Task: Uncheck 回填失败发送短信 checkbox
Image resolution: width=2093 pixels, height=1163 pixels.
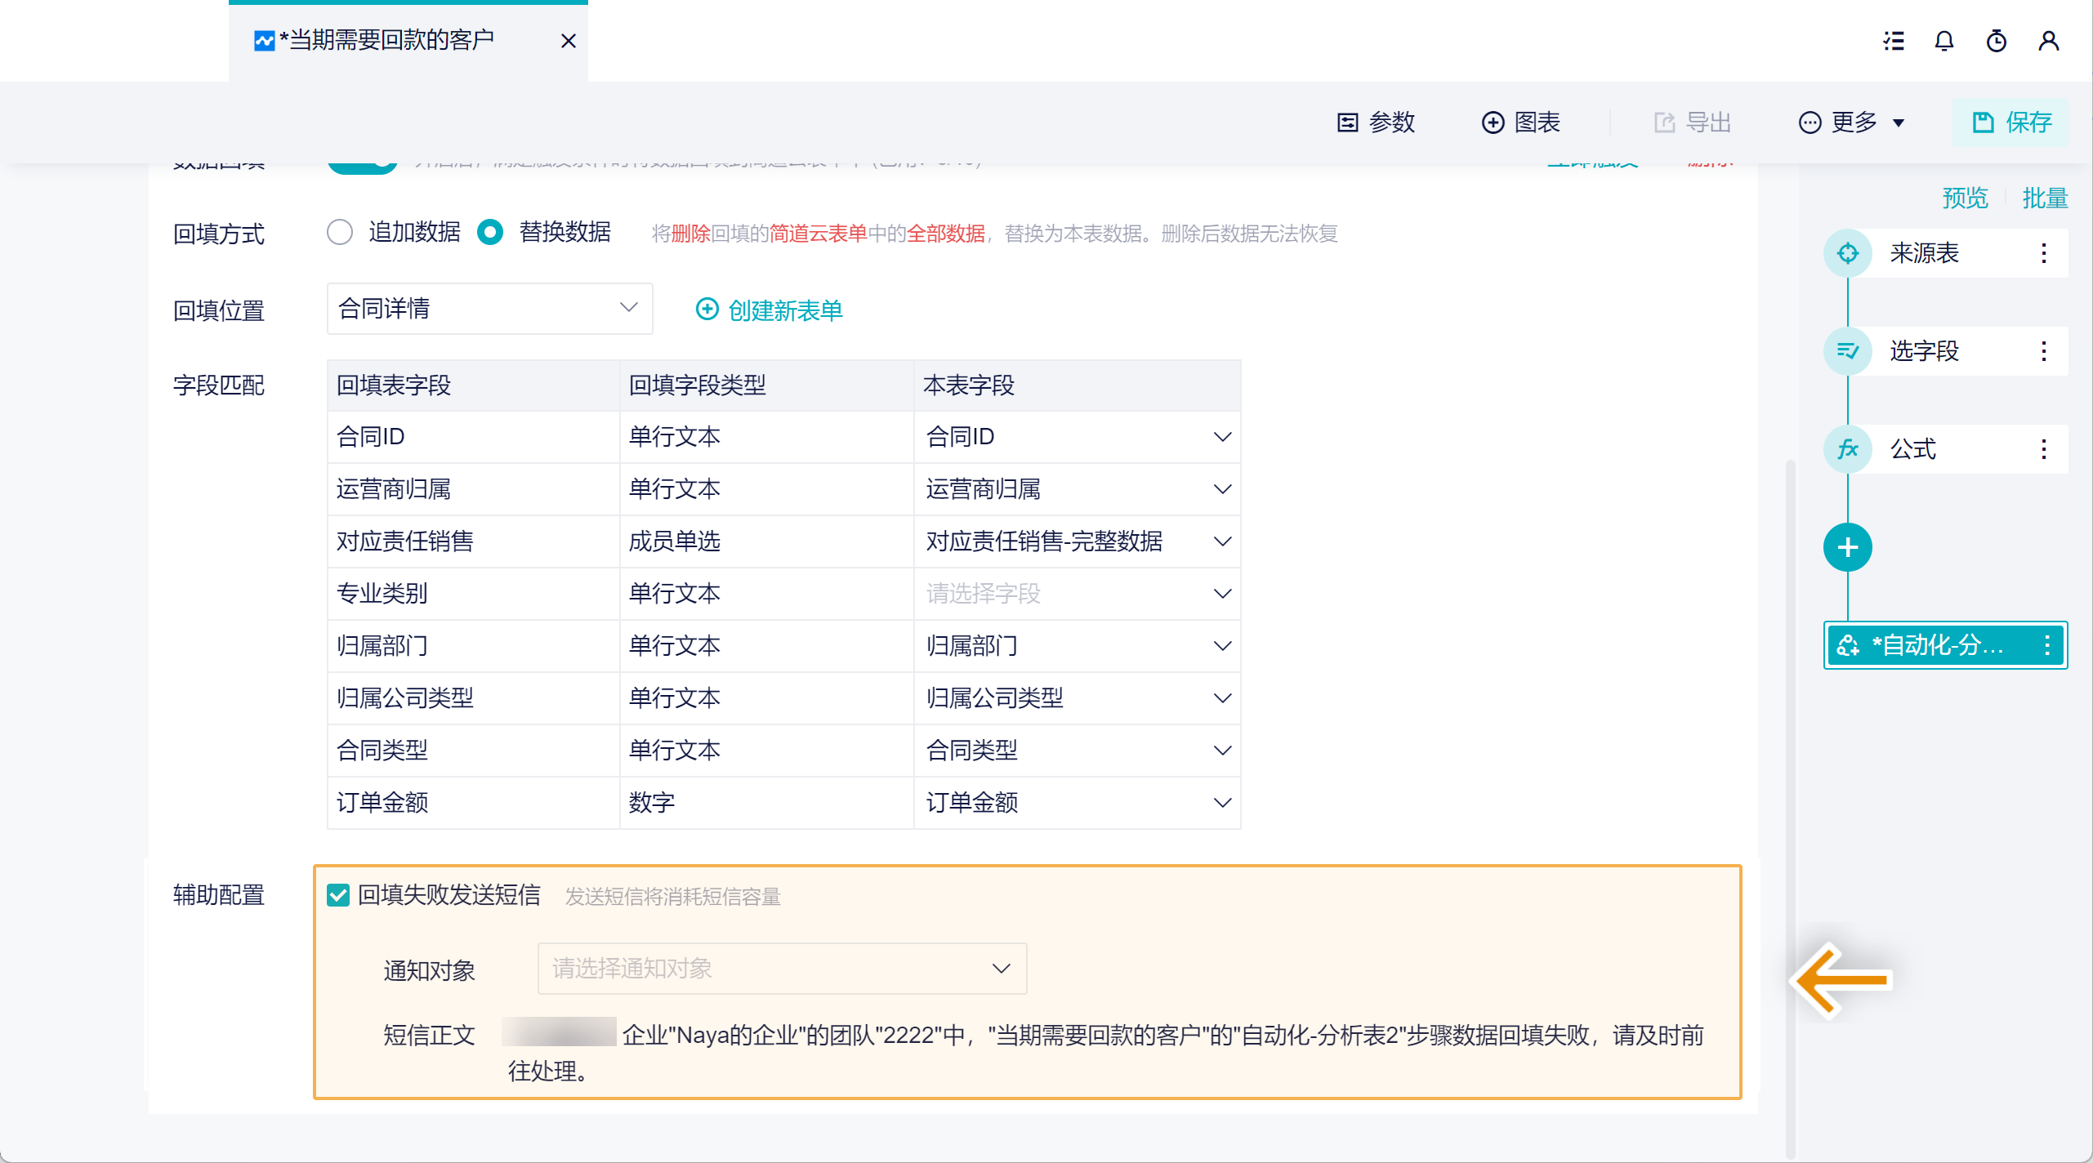Action: [x=338, y=895]
